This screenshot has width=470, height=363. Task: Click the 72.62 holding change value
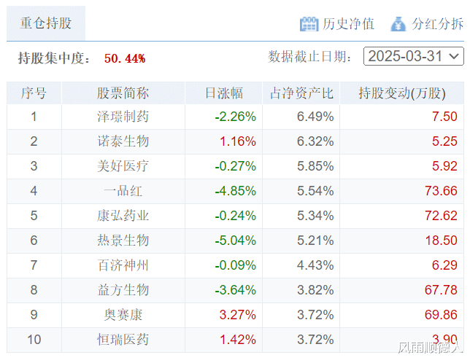pyautogui.click(x=441, y=216)
